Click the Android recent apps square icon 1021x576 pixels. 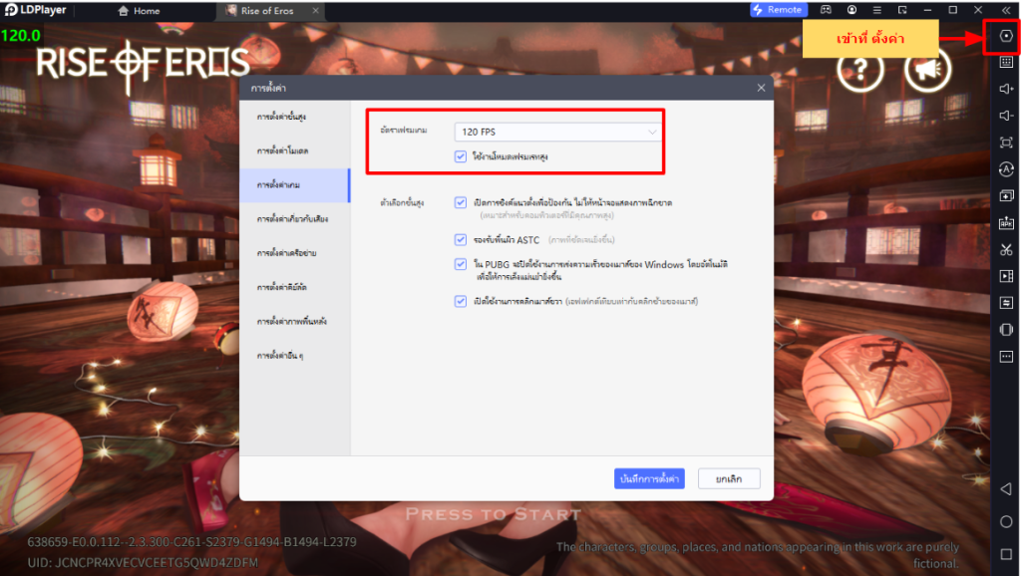(1006, 554)
